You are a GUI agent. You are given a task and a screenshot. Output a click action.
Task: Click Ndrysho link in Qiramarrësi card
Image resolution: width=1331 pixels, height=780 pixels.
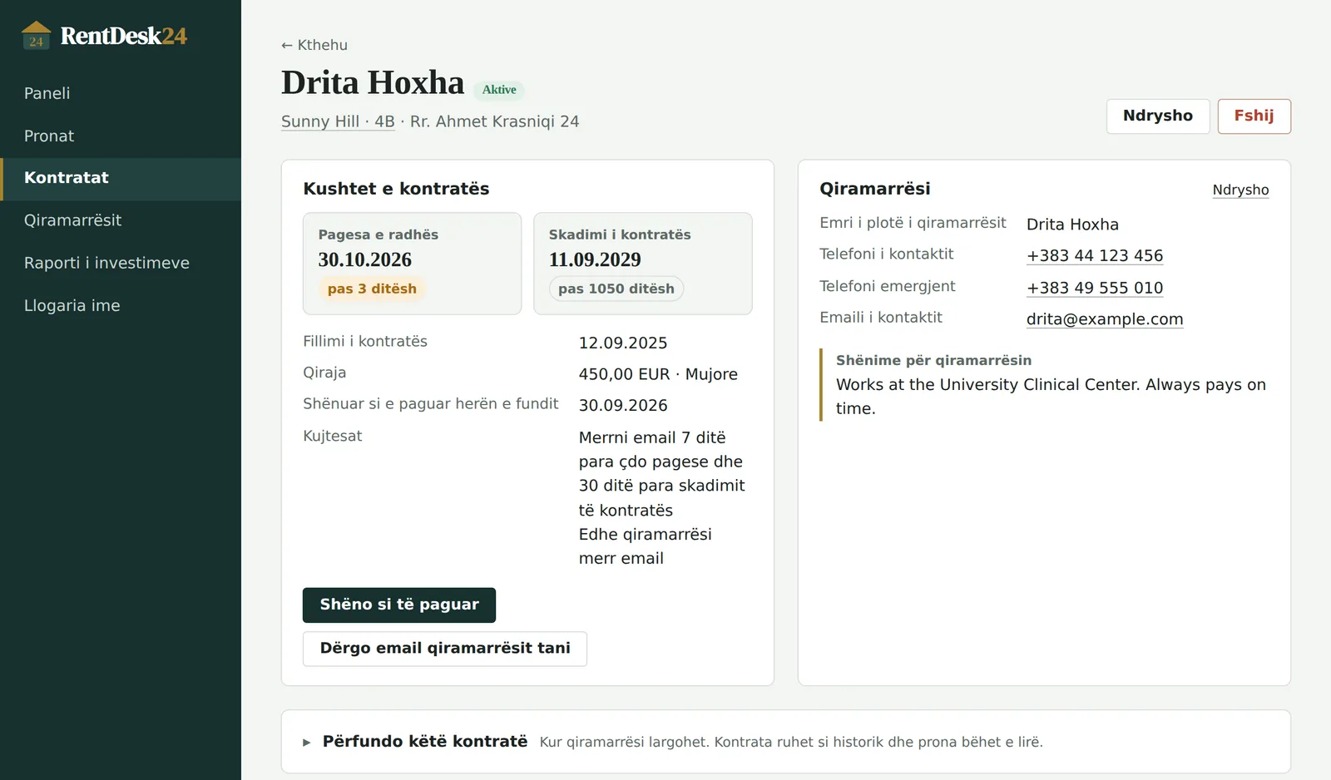[1240, 190]
